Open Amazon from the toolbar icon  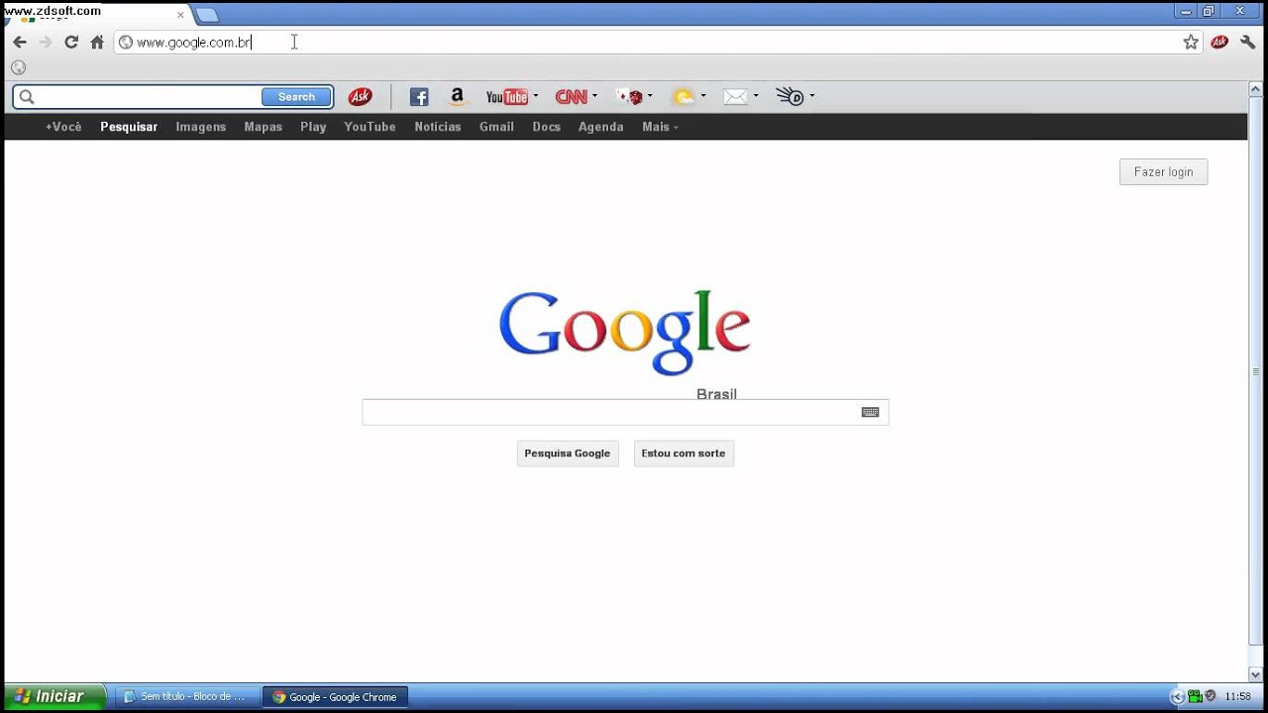[457, 96]
